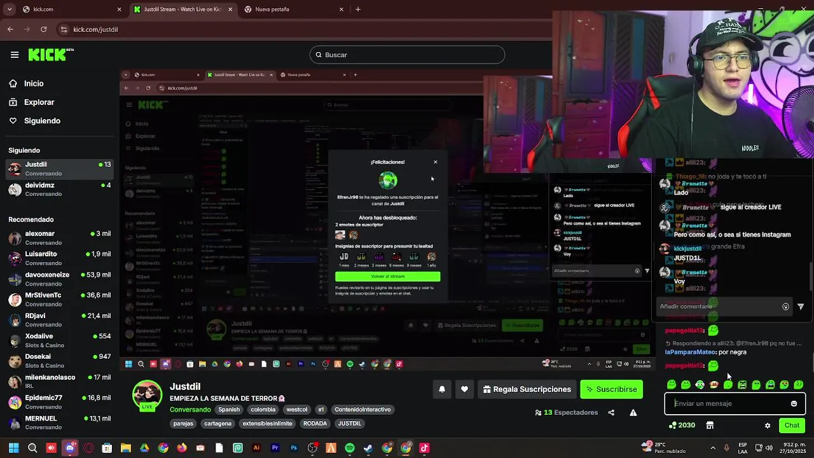Select the Spanish tag

click(x=229, y=410)
